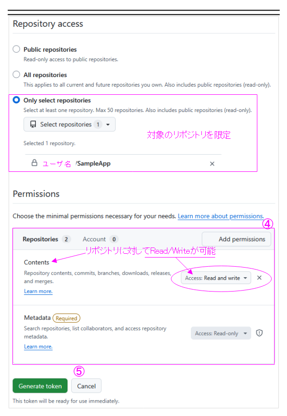Choose the All repositories radio option

click(17, 75)
